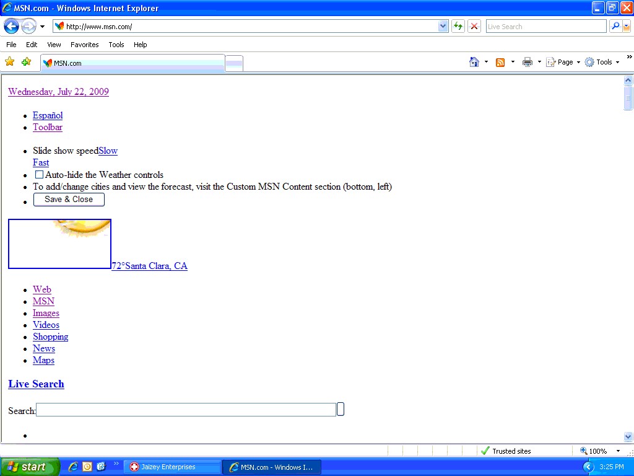Open the Español link
Image resolution: width=634 pixels, height=476 pixels.
[x=47, y=115]
